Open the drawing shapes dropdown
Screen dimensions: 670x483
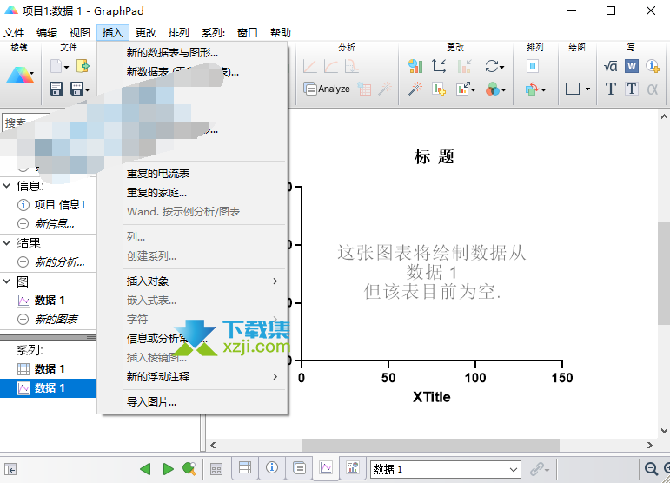click(x=588, y=89)
